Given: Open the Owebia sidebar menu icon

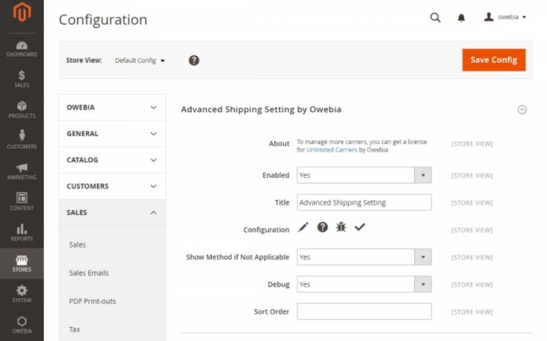Looking at the screenshot, I should (22, 321).
